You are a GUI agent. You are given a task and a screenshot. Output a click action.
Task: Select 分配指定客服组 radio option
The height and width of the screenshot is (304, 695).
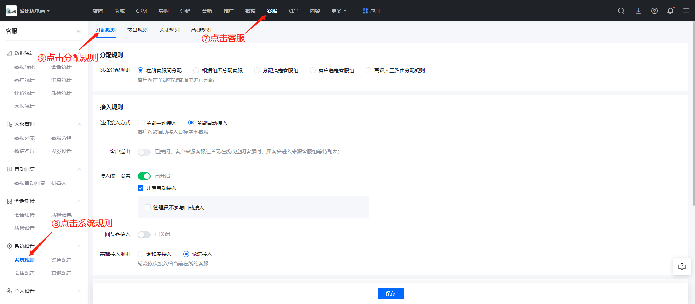(x=257, y=70)
